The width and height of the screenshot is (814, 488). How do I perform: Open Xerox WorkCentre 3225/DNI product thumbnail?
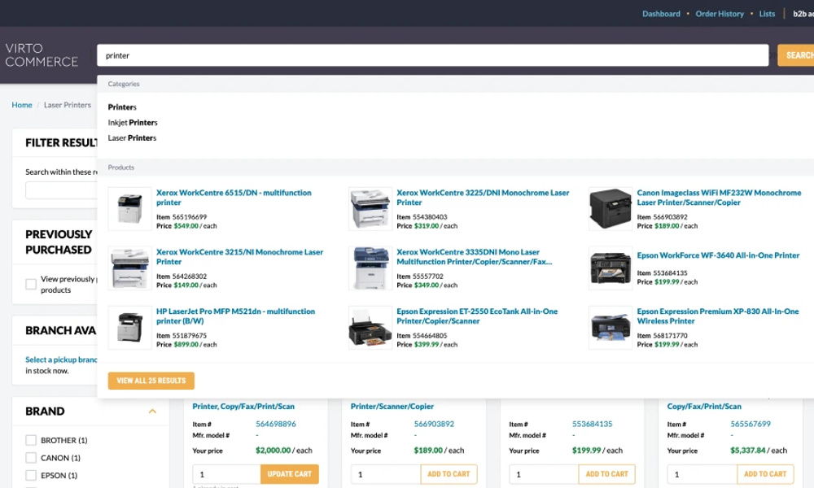370,208
